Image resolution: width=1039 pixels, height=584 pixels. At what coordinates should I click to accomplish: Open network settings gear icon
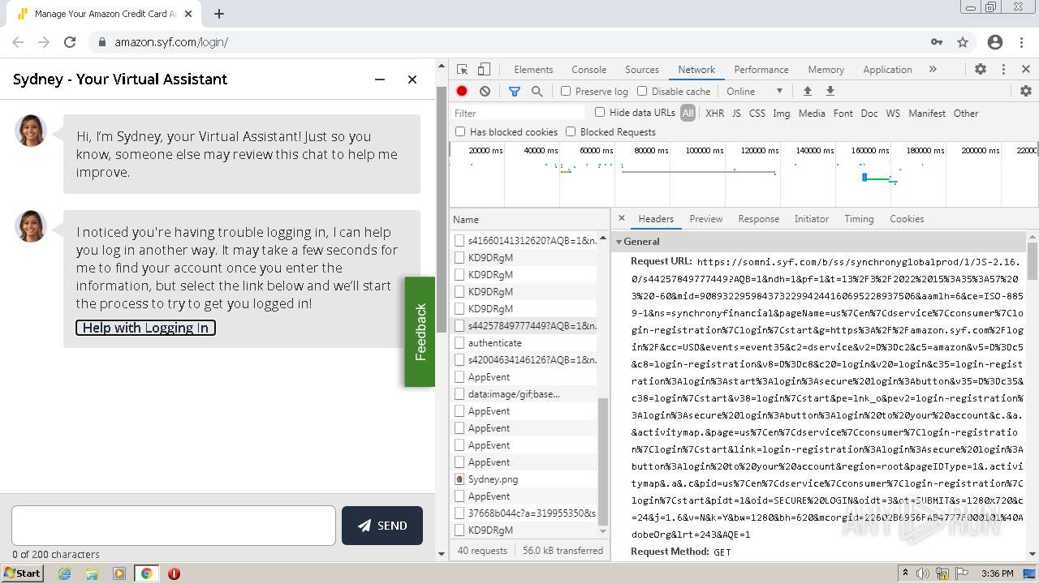[x=1026, y=92]
